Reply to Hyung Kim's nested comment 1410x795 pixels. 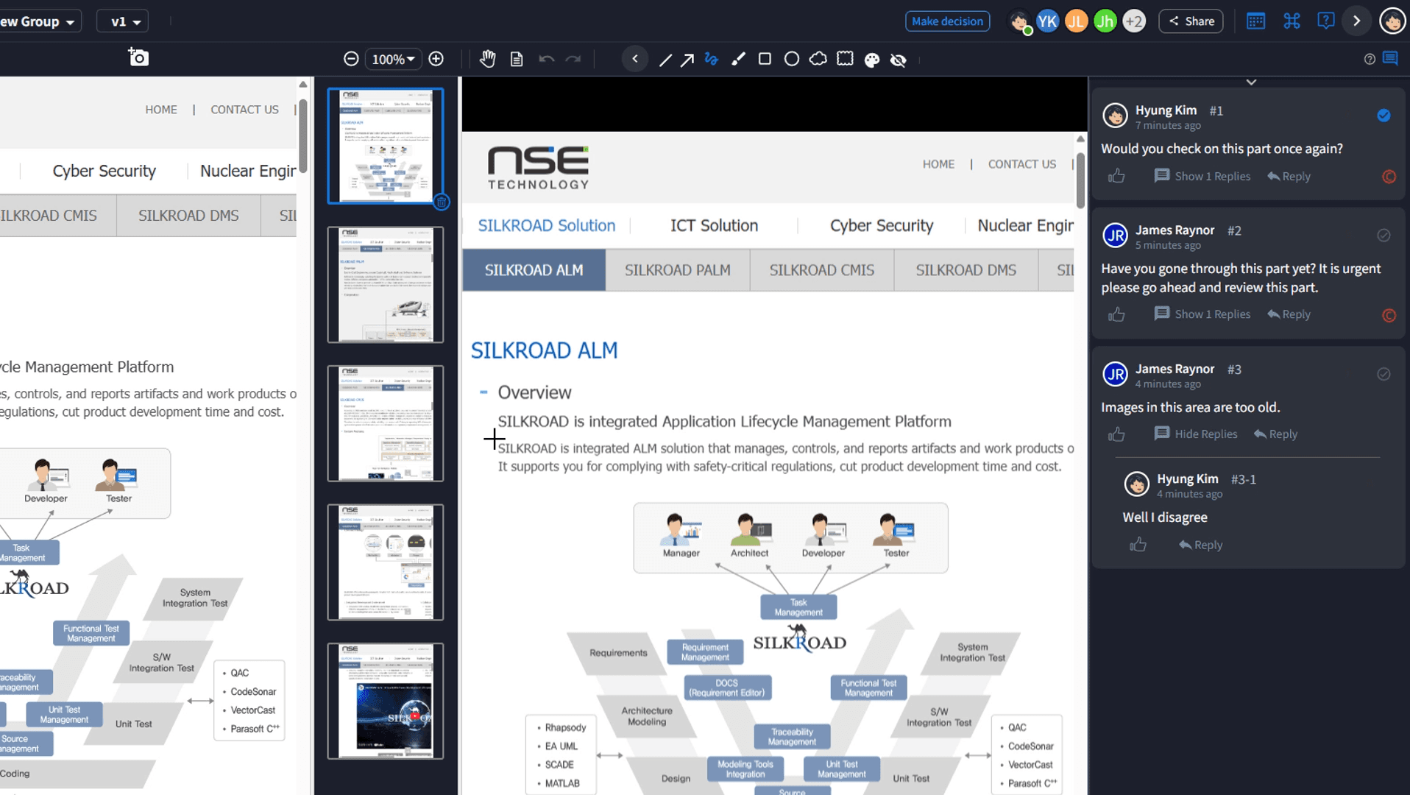1207,545
